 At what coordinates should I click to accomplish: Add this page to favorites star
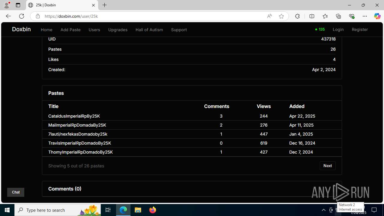(281, 16)
